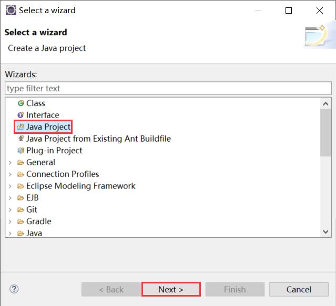
Task: Click the disabled Finish button
Action: [x=235, y=289]
